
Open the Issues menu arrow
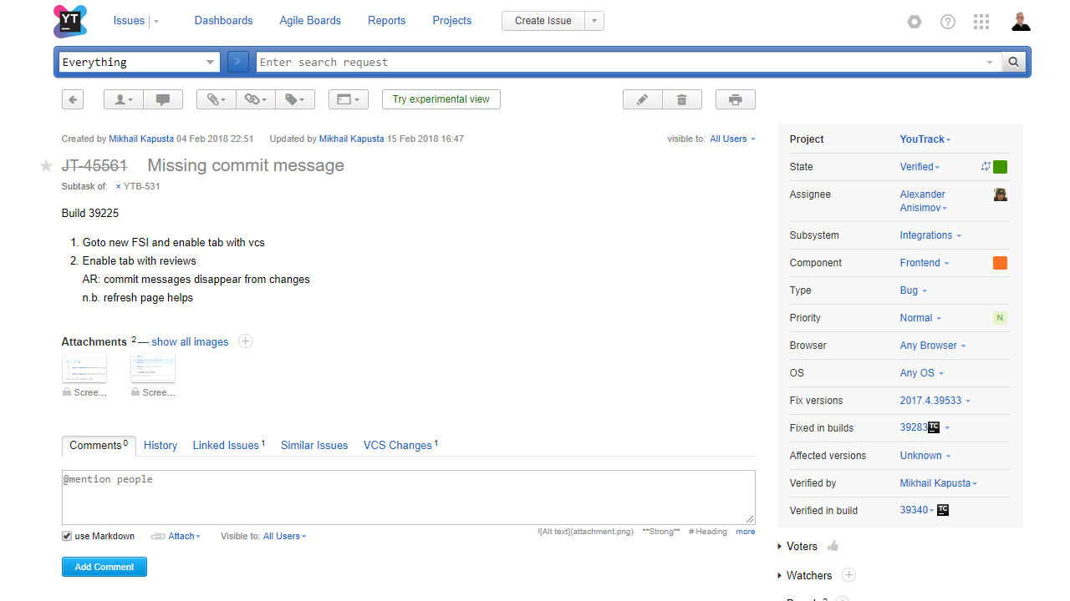click(x=156, y=21)
